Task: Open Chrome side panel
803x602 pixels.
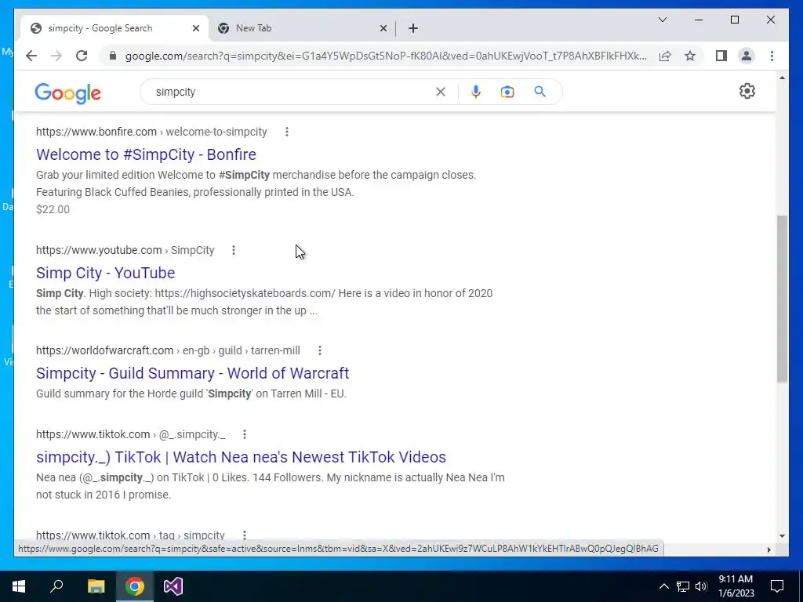Action: pyautogui.click(x=721, y=56)
